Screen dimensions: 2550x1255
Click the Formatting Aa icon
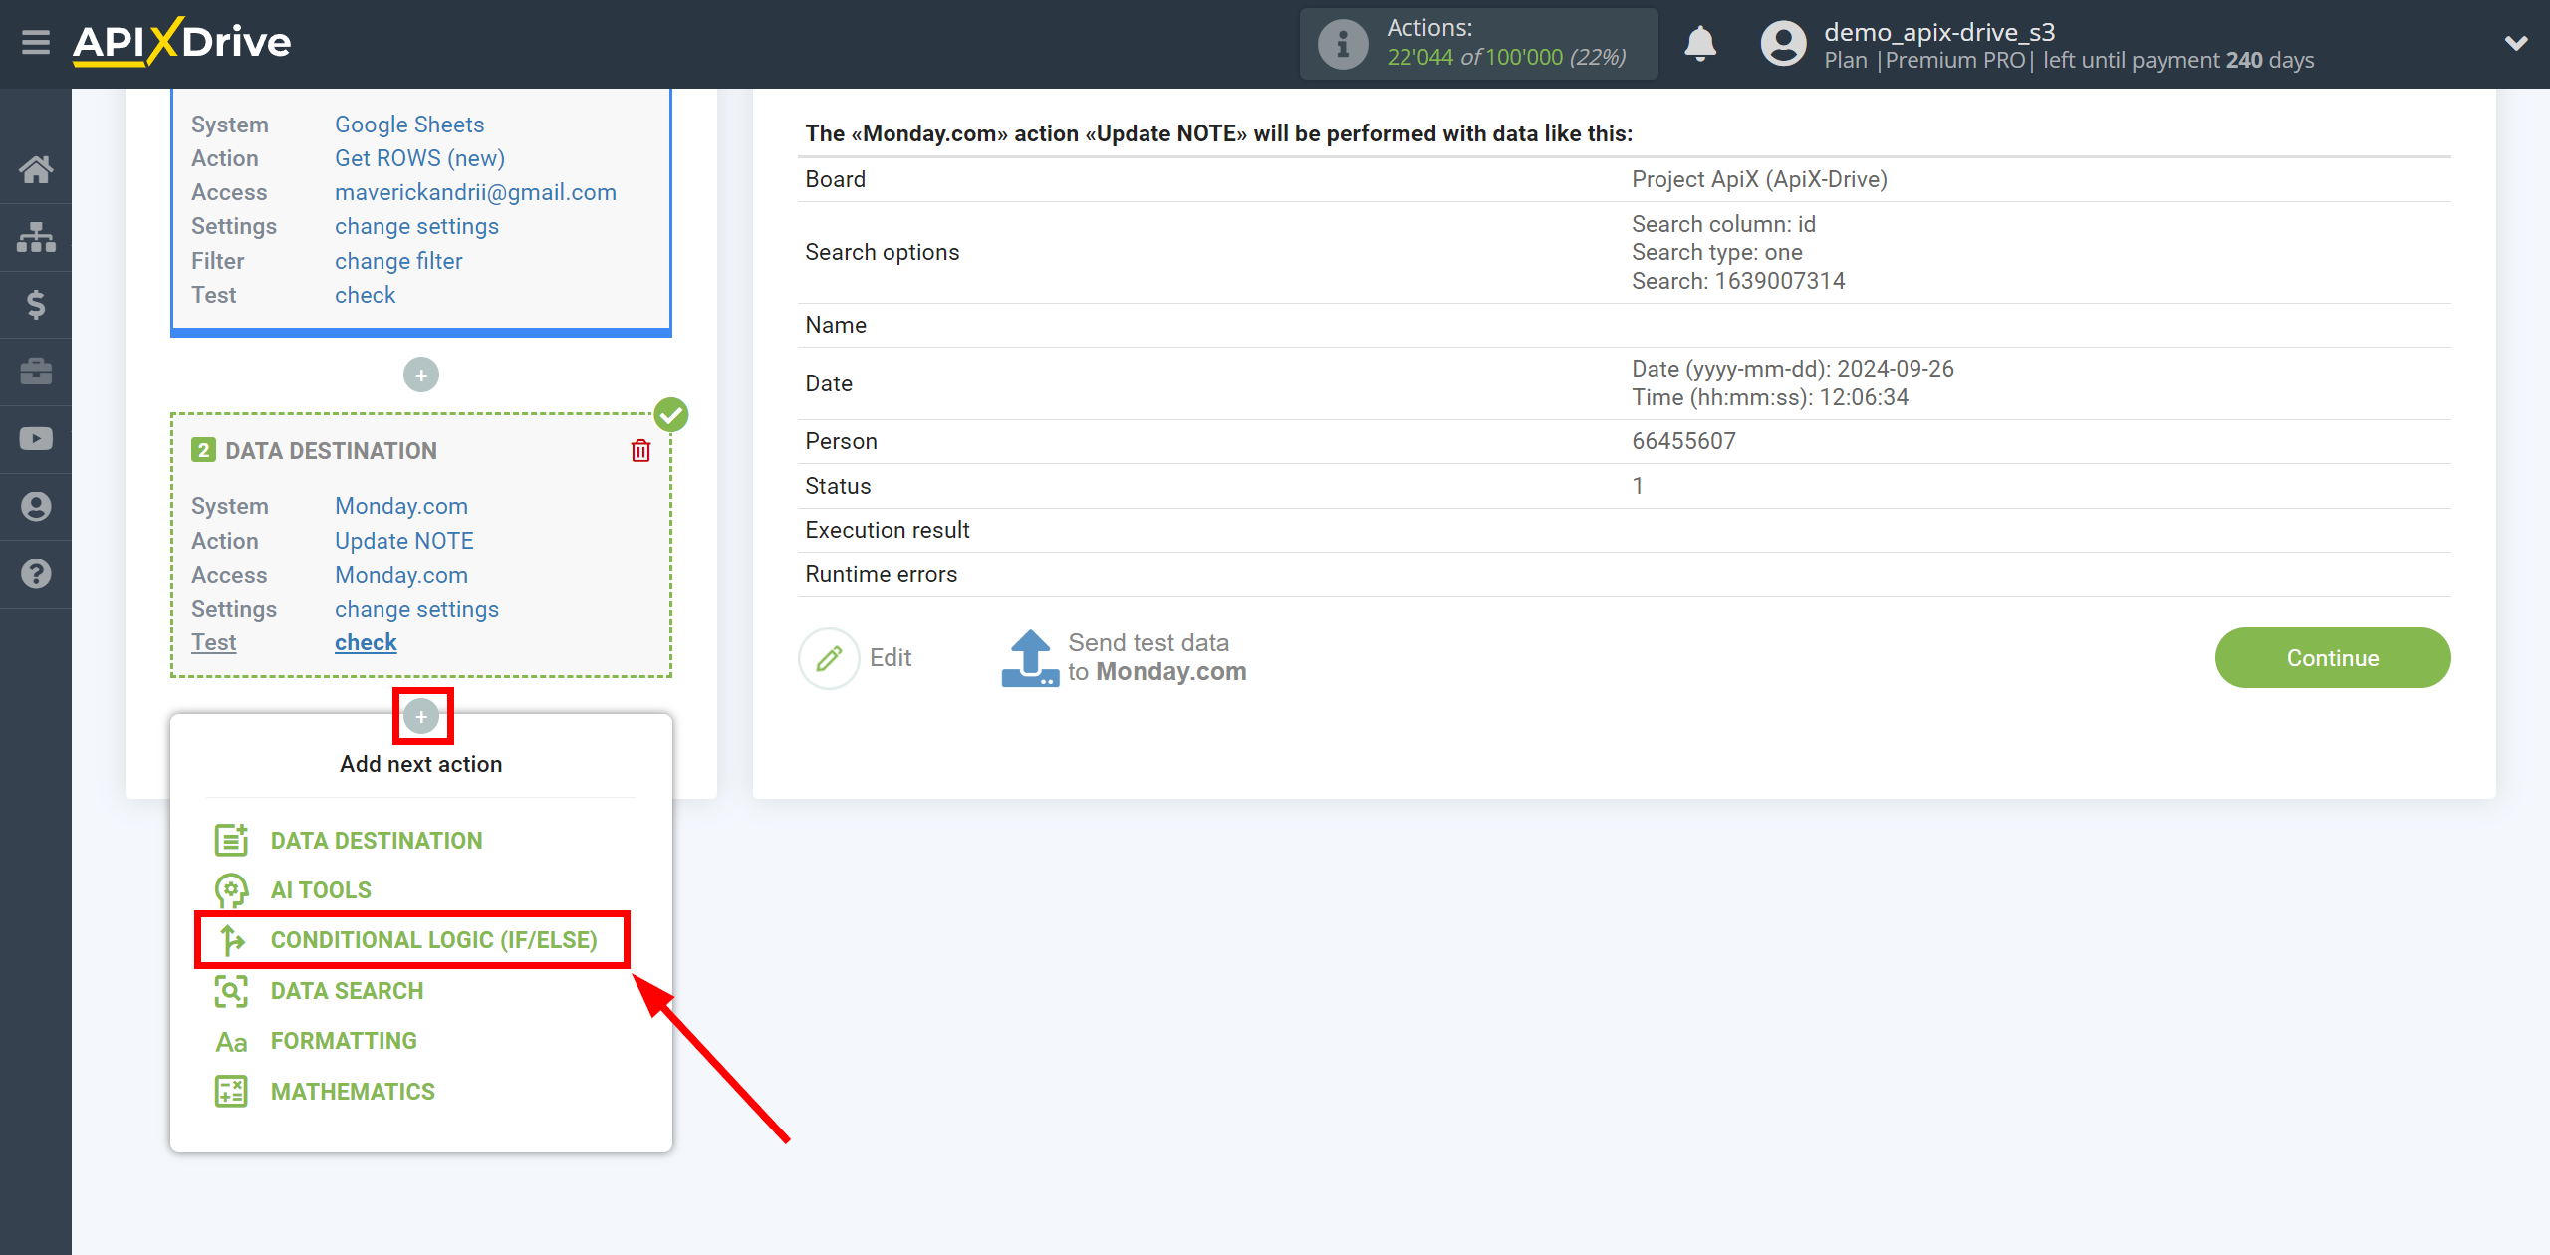click(231, 1042)
